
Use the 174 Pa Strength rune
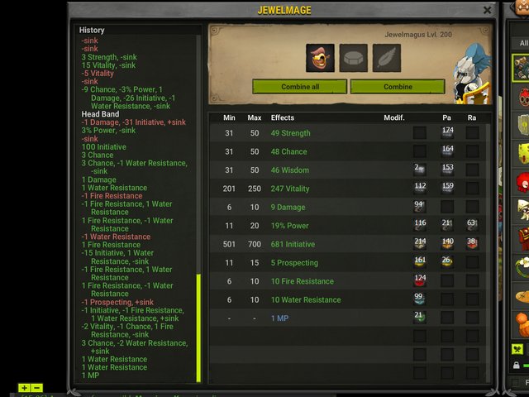447,132
